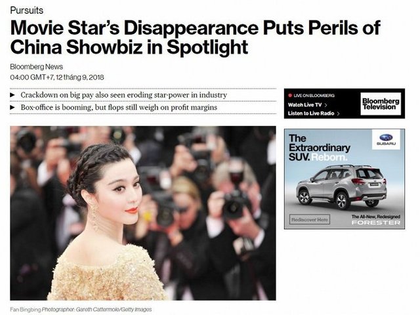Image resolution: width=420 pixels, height=315 pixels.
Task: Click the Bloomberg Television logo
Action: 381,104
